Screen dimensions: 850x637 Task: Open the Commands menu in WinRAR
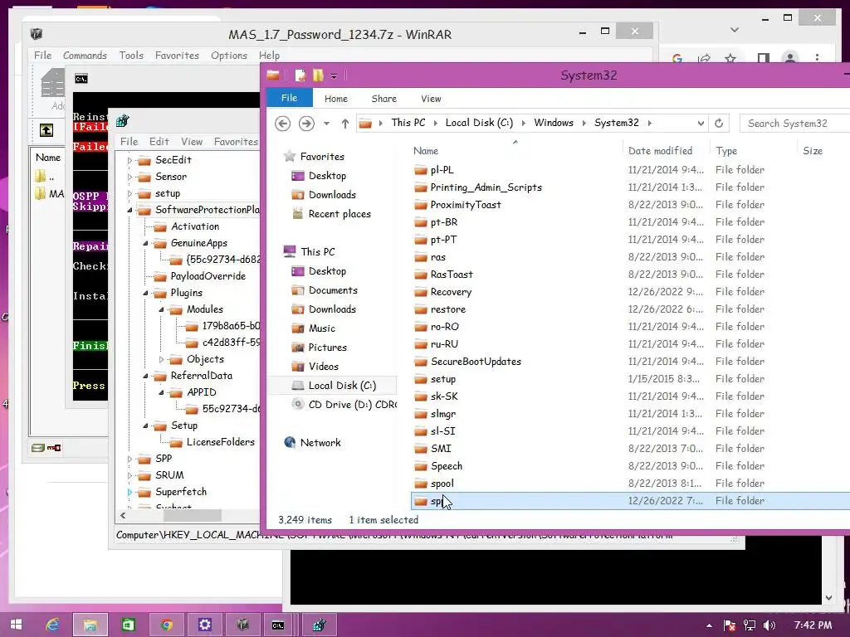pyautogui.click(x=85, y=56)
